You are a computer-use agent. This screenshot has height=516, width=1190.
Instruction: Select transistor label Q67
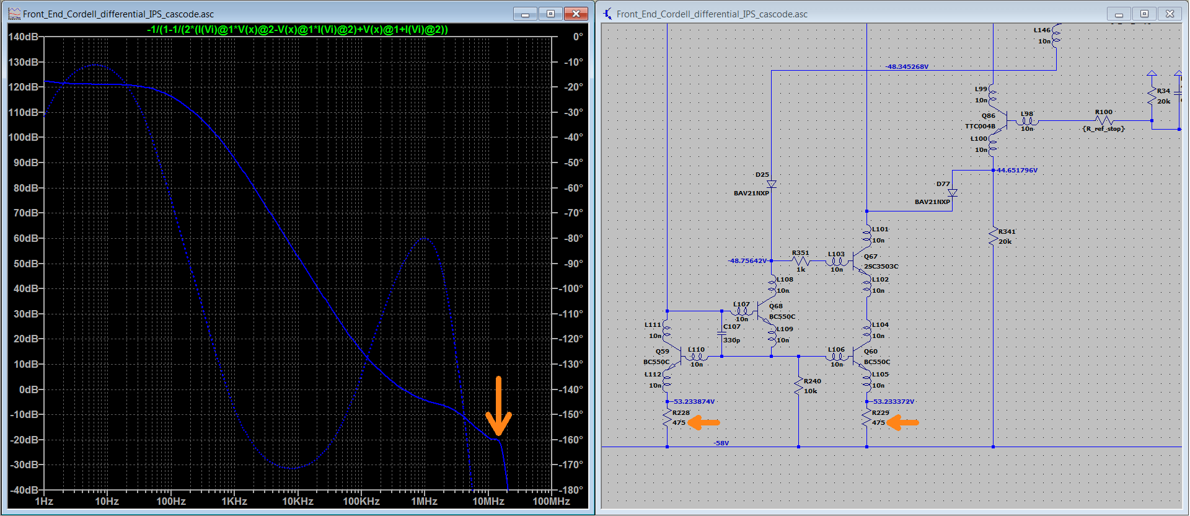[871, 256]
